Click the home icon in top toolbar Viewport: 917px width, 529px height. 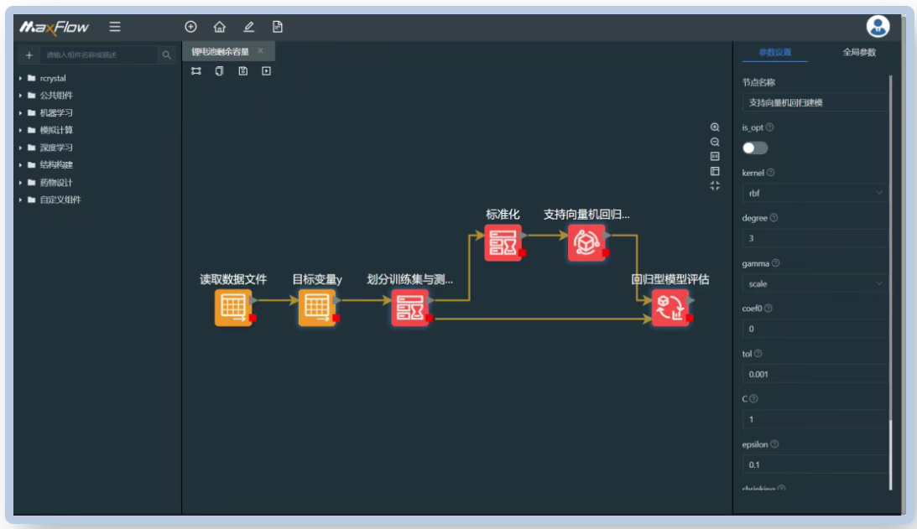(220, 27)
